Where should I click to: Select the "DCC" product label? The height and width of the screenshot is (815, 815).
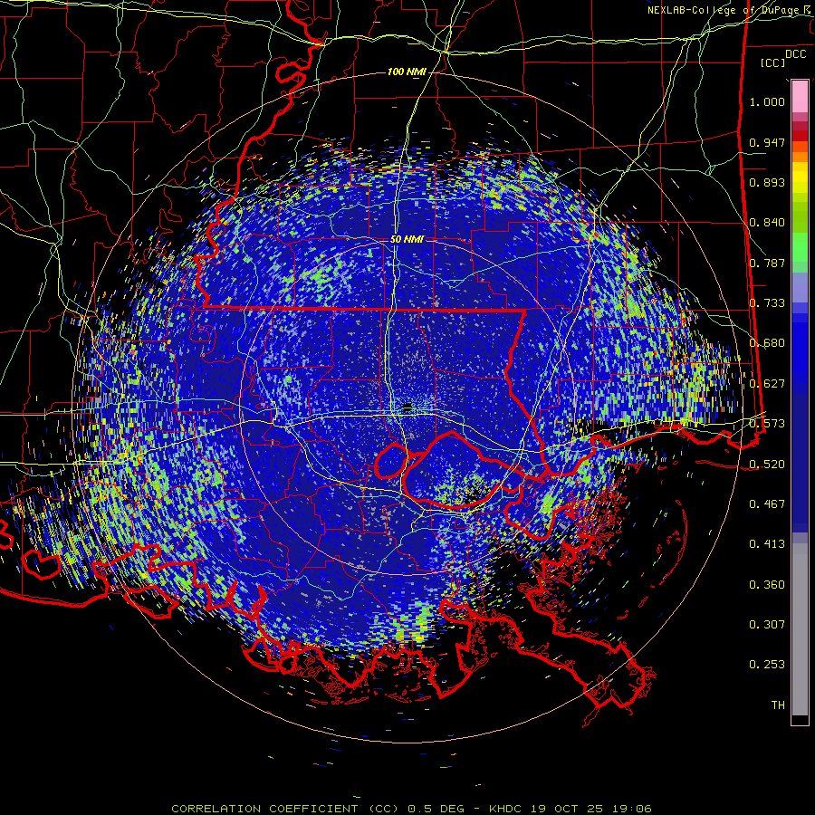point(796,54)
